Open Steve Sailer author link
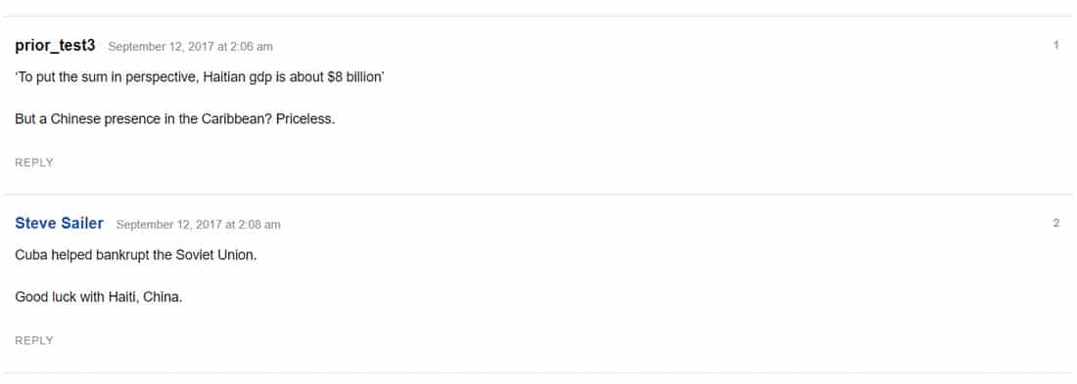The height and width of the screenshot is (384, 1077). pos(59,224)
